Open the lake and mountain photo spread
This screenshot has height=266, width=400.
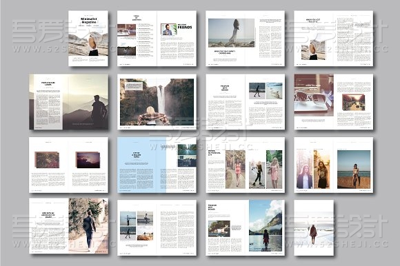click(245, 228)
